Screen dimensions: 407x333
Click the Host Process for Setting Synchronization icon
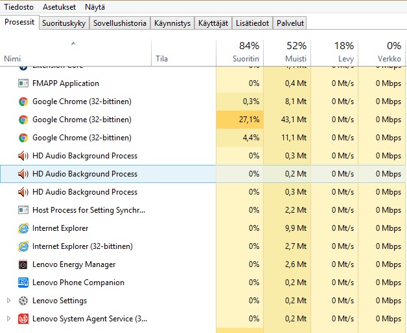[x=23, y=210]
